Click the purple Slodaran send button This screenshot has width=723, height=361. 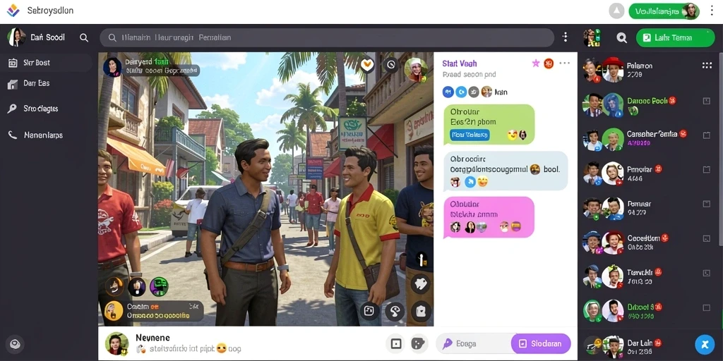(x=541, y=343)
